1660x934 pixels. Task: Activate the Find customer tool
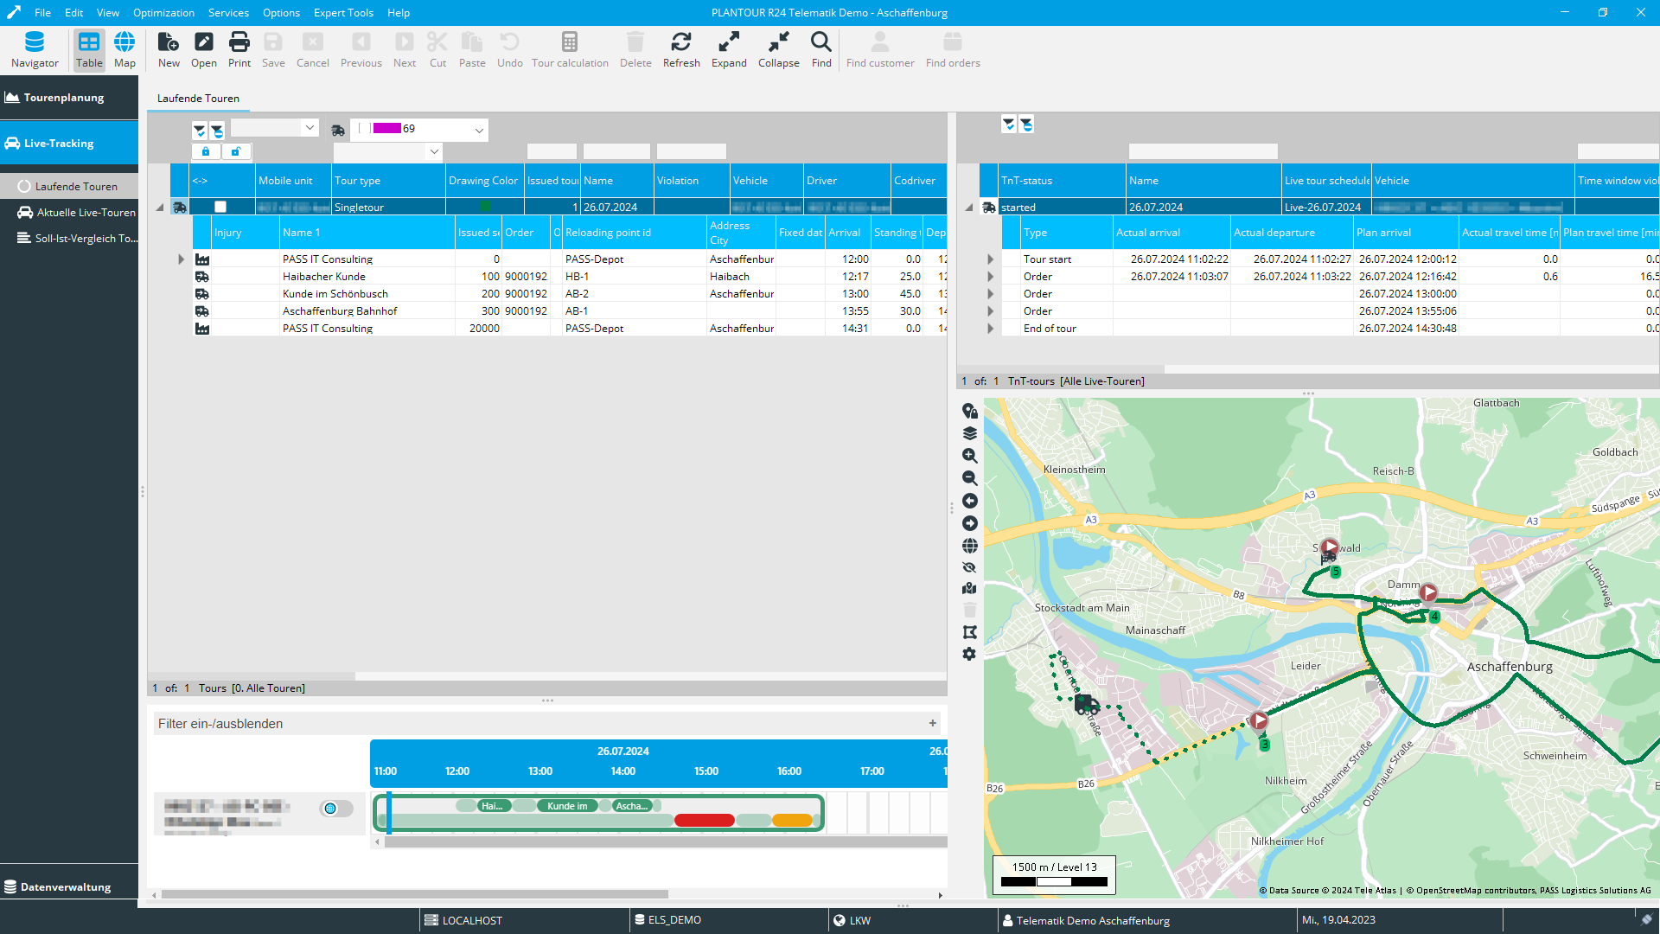coord(879,48)
